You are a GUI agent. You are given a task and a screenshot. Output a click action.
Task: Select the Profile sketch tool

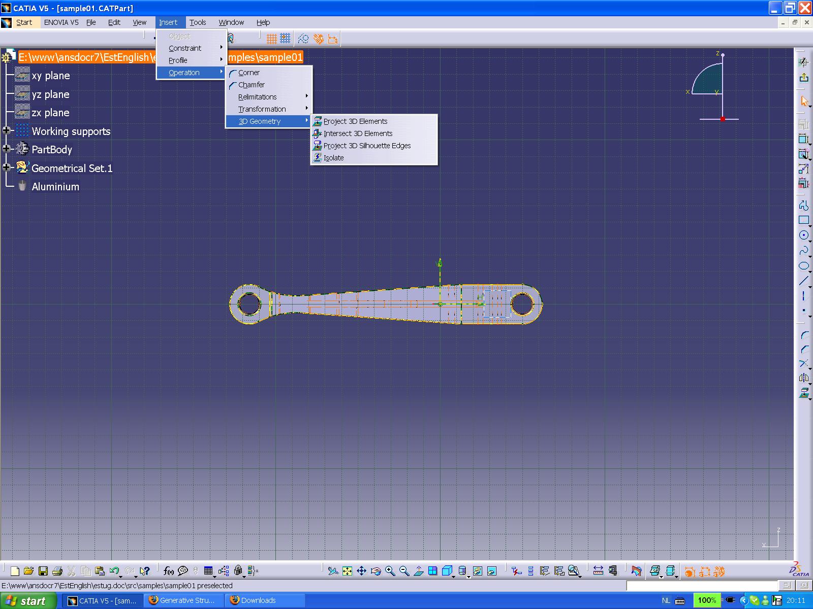point(804,205)
